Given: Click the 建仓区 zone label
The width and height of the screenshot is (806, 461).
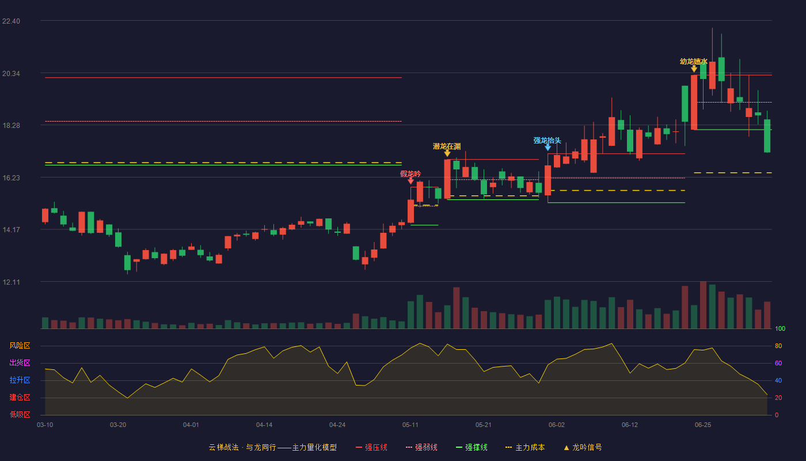Looking at the screenshot, I should point(20,398).
